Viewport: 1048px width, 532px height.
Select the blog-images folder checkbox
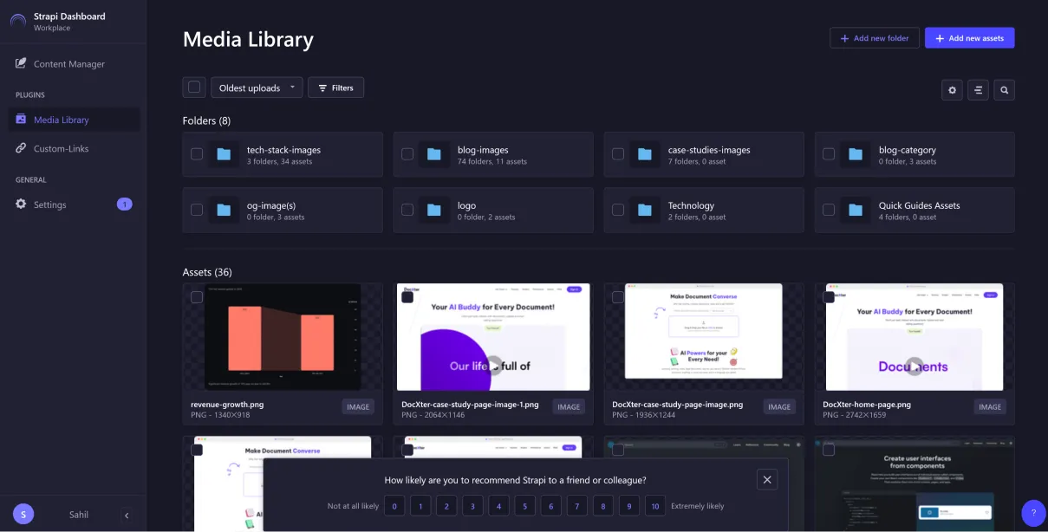tap(407, 154)
